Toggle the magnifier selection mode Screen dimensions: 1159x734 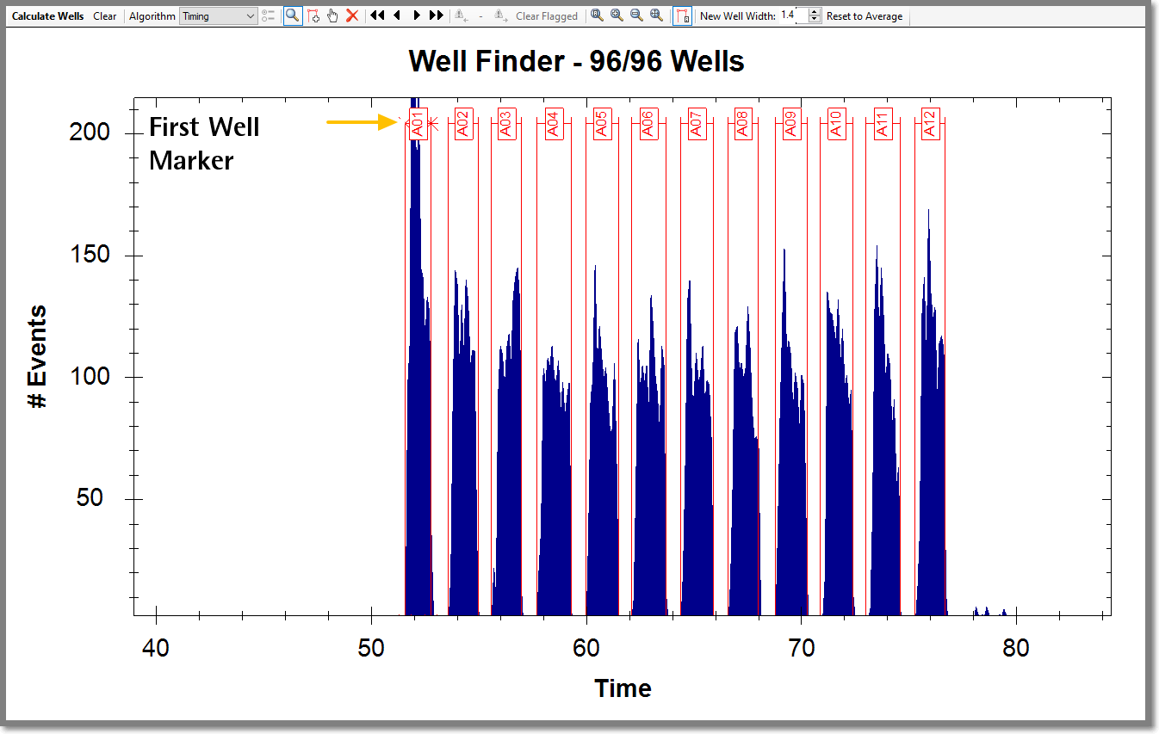tap(293, 15)
